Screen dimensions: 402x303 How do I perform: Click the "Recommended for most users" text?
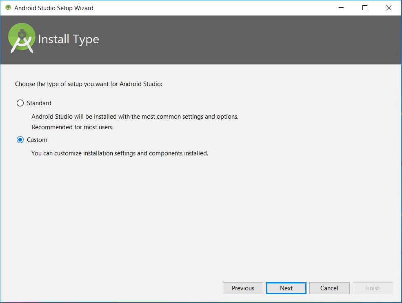[x=73, y=127]
